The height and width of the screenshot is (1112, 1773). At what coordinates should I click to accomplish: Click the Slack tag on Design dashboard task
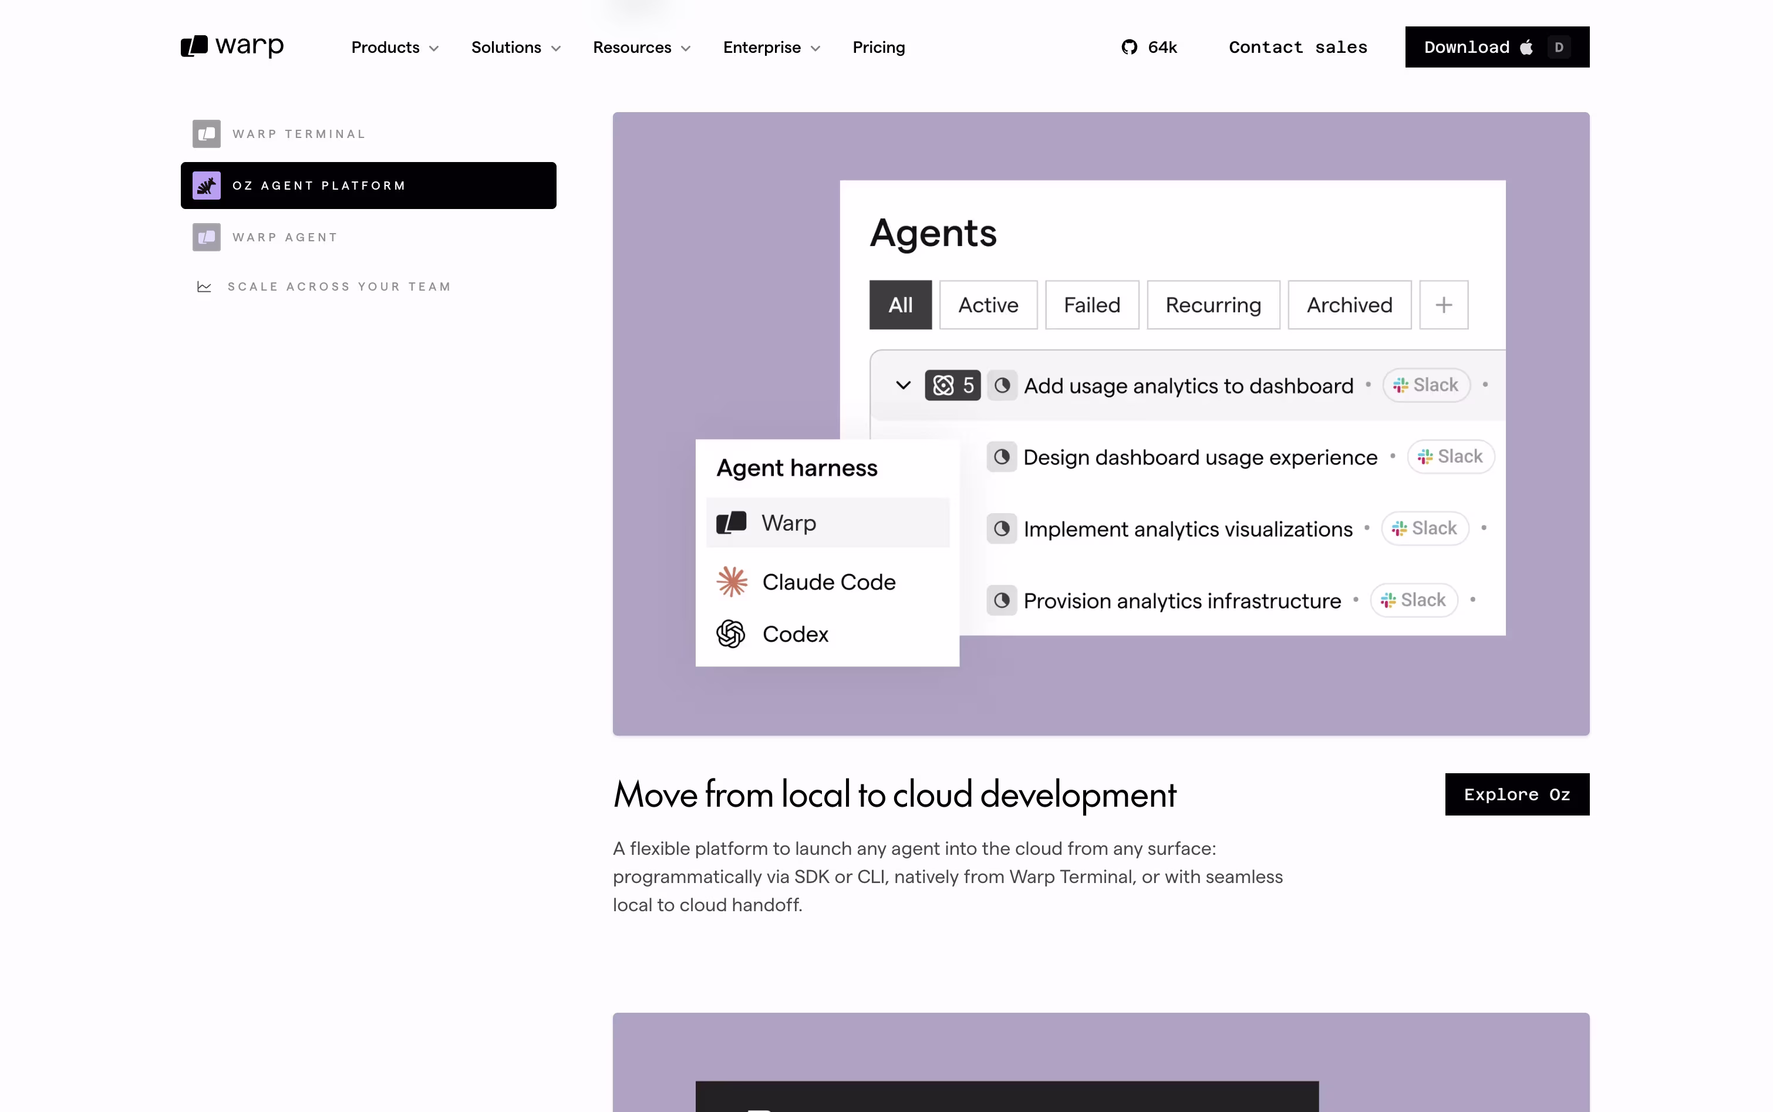pyautogui.click(x=1450, y=457)
